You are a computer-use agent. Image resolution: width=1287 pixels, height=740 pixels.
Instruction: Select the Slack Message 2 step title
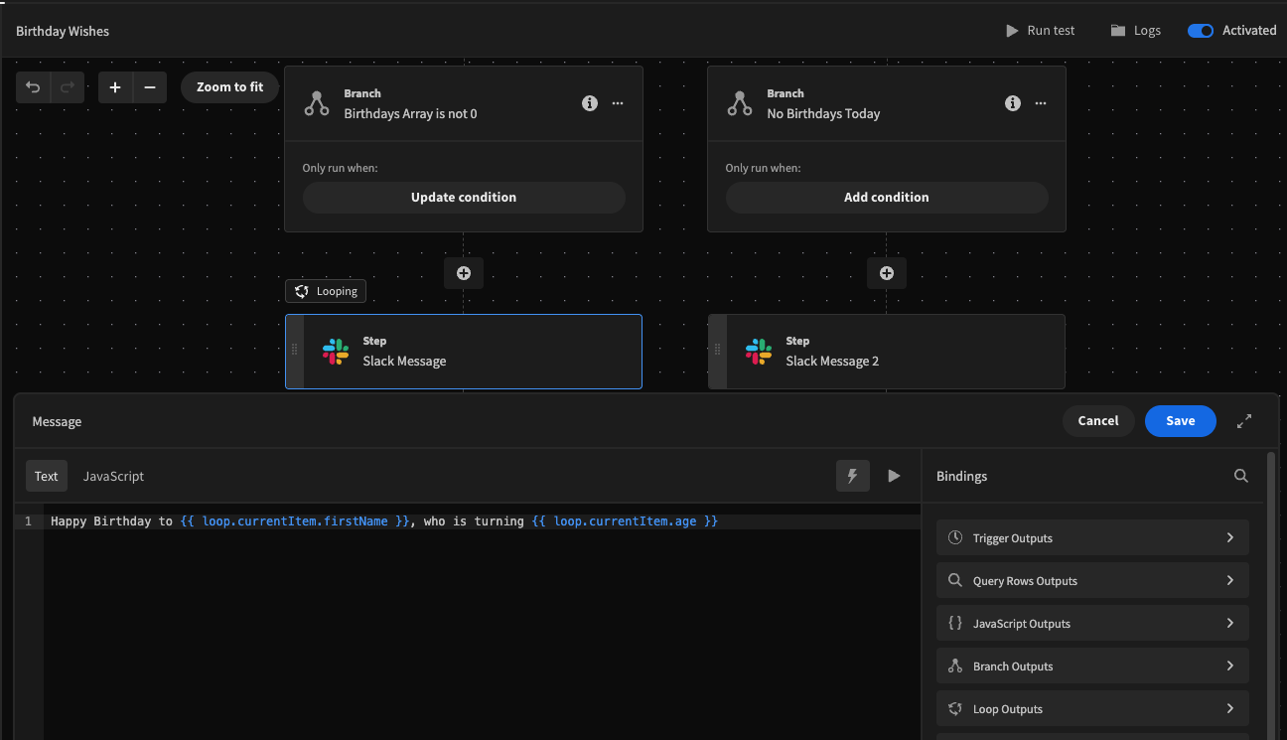(x=832, y=362)
